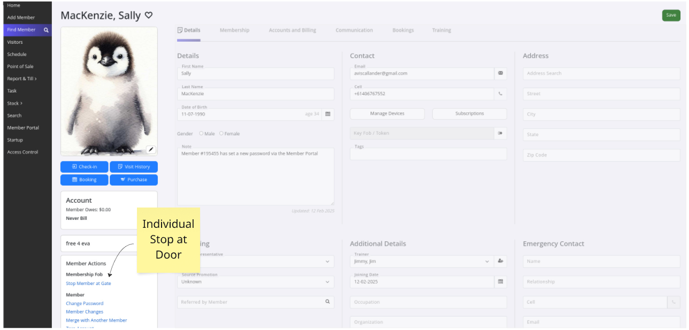Click the Address Search field
This screenshot has width=689, height=330.
point(602,73)
